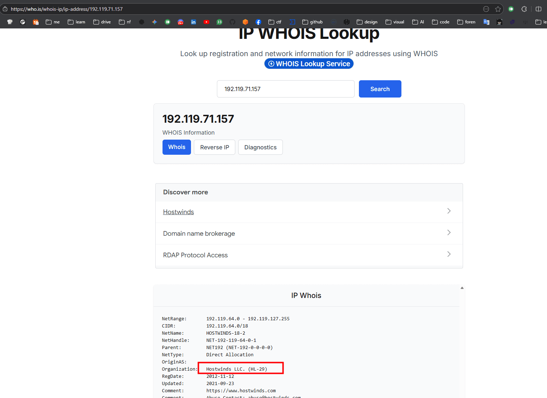Image resolution: width=547 pixels, height=398 pixels.
Task: Open the 'github' bookmarks folder
Action: [312, 22]
